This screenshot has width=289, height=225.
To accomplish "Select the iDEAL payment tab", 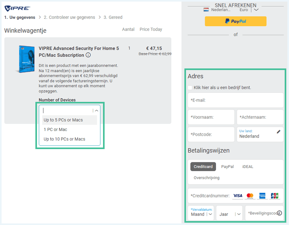I will (x=248, y=166).
